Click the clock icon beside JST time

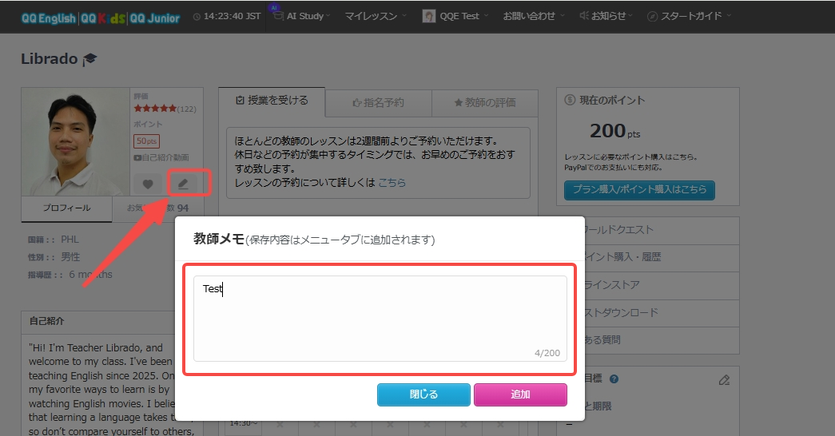197,17
